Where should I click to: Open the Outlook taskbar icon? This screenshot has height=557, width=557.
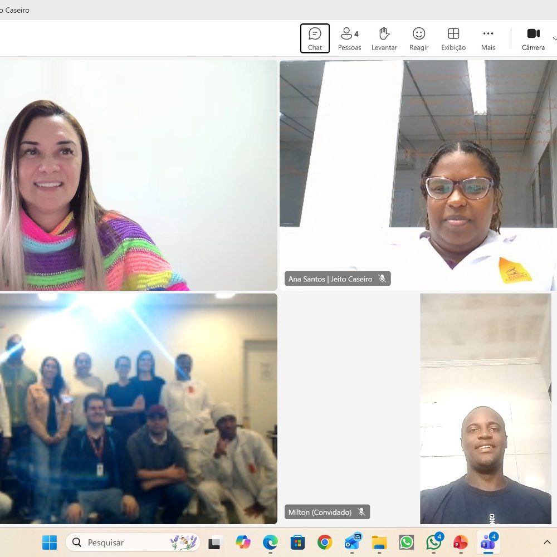click(352, 543)
